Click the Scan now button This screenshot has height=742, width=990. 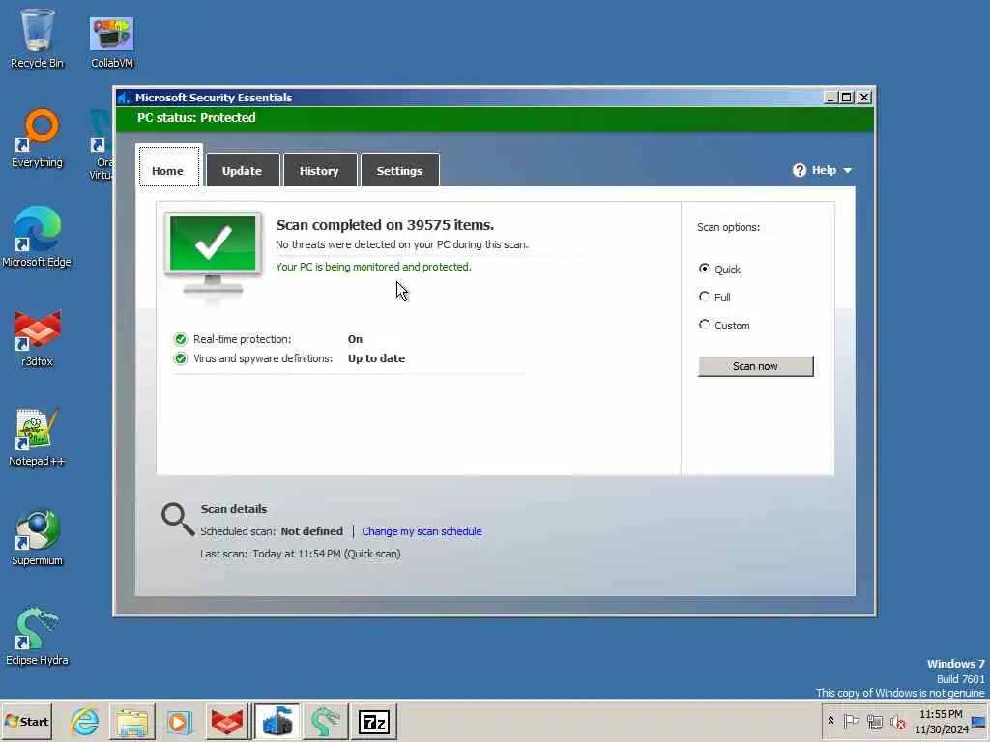coord(755,366)
